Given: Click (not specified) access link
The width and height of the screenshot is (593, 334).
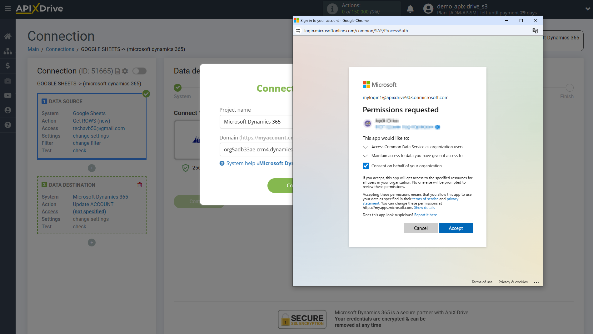Looking at the screenshot, I should pos(89,211).
